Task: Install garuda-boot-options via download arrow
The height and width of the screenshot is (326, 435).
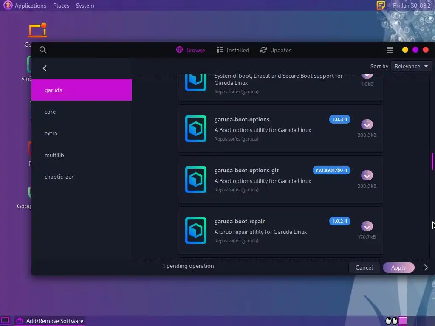Action: pos(367,124)
